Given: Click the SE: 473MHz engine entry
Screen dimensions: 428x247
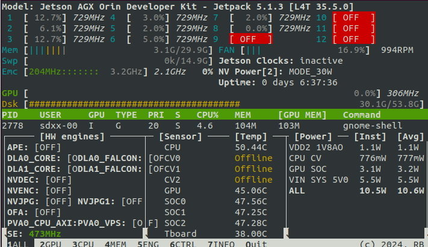Looking at the screenshot, I should pos(34,234).
